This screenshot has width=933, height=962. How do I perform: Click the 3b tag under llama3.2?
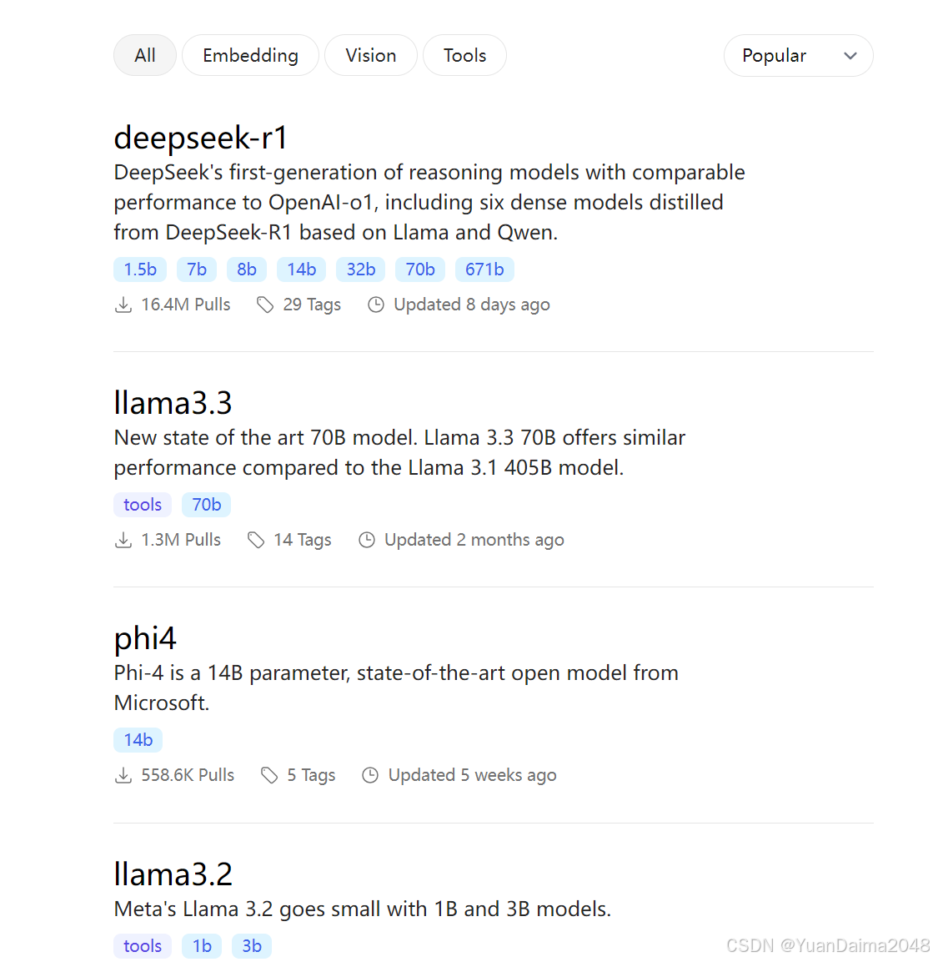(251, 945)
